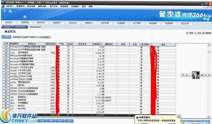The image size is (212, 124).
Task: Open the 系统维护 menu
Action: tap(75, 6)
